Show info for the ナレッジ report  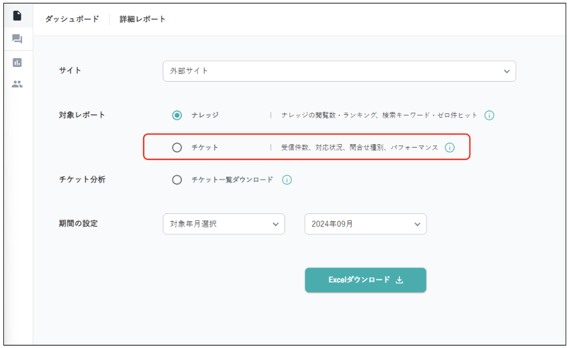coord(489,115)
